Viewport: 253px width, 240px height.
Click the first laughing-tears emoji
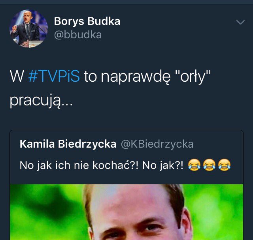click(x=194, y=165)
